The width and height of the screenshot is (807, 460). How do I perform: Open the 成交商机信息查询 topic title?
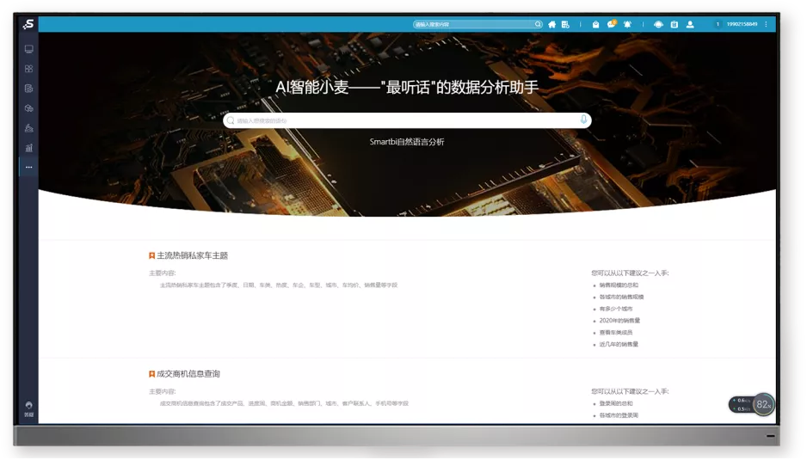[x=188, y=374]
